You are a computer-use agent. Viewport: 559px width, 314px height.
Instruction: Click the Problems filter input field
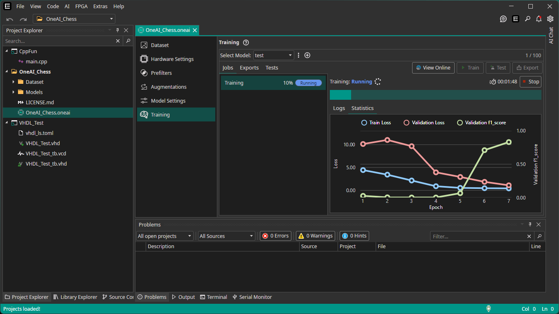click(x=479, y=236)
